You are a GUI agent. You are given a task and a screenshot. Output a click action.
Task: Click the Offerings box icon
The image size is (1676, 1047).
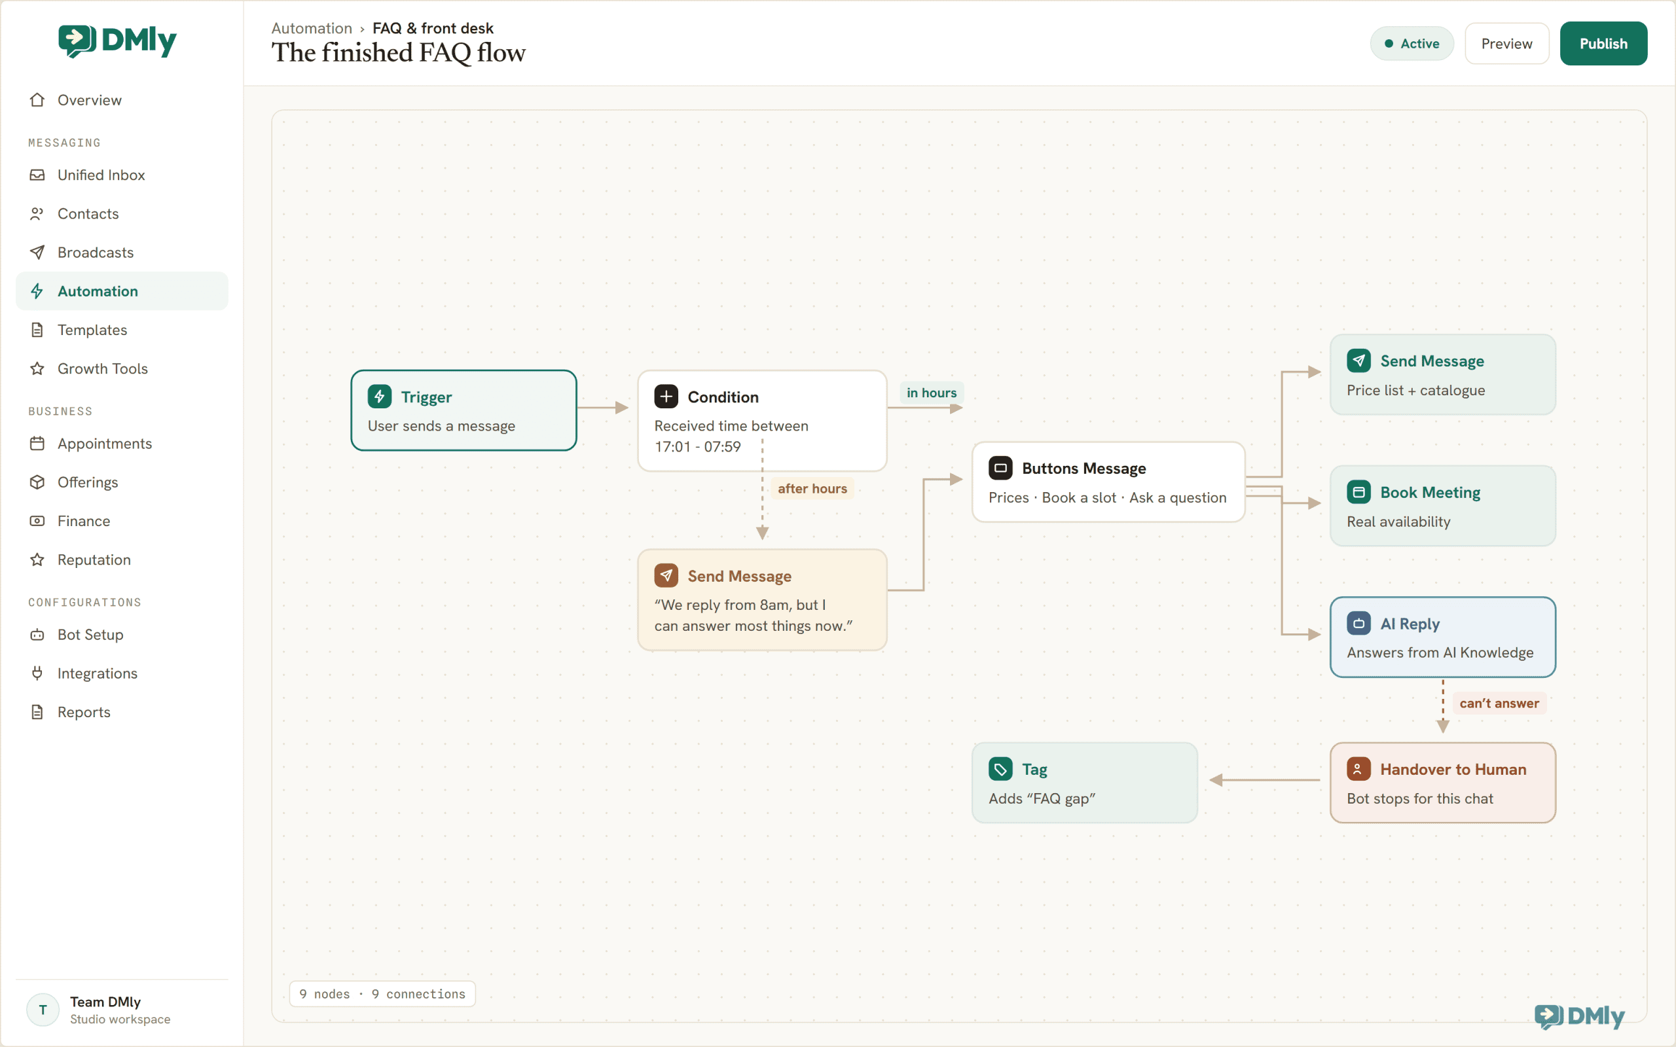[37, 482]
